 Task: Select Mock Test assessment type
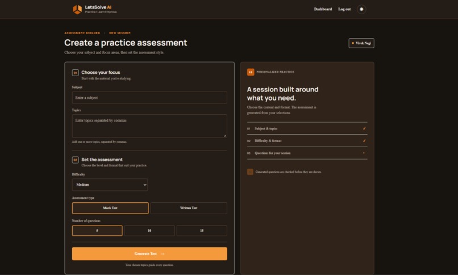(110, 208)
